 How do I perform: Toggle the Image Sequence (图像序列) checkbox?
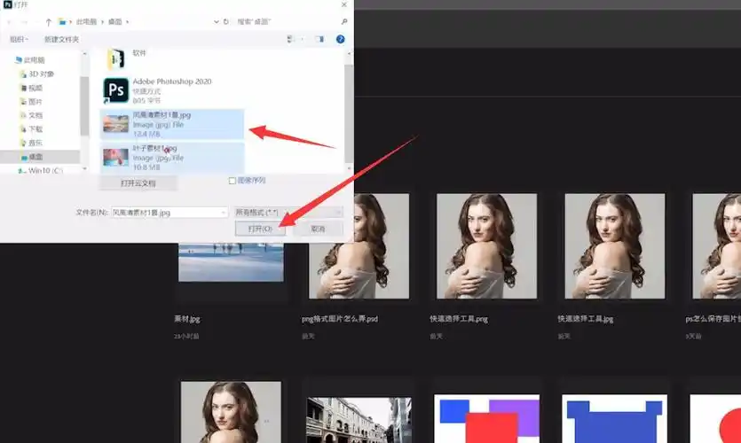coord(232,181)
